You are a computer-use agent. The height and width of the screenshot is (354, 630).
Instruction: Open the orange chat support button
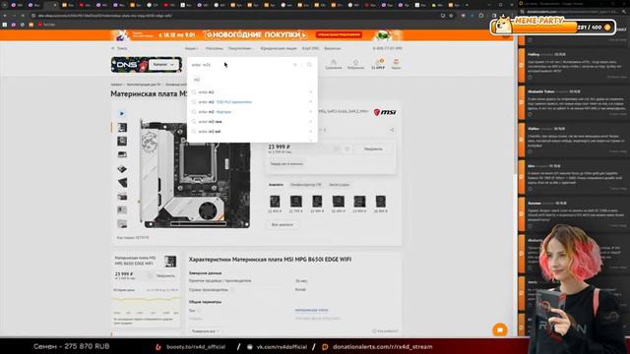[500, 330]
